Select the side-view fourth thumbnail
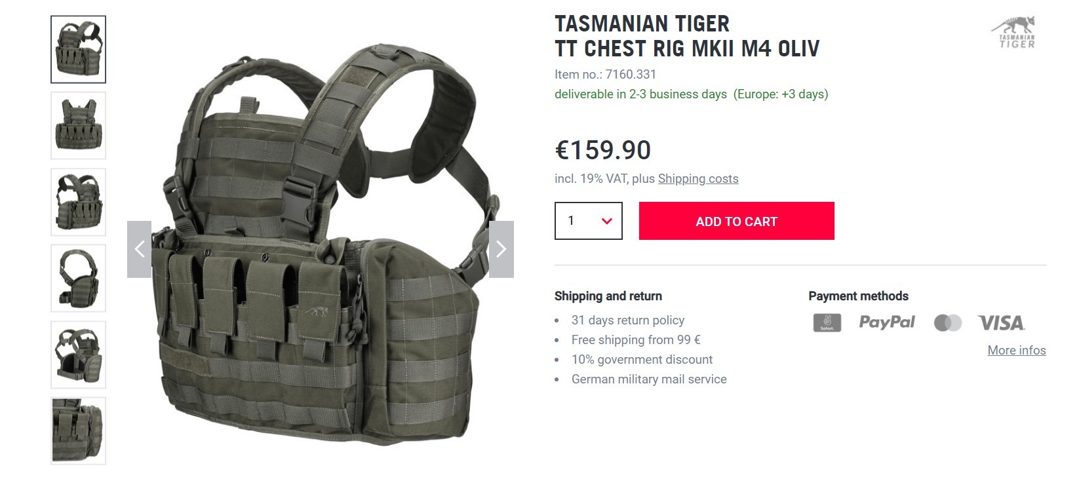This screenshot has height=483, width=1079. click(79, 279)
